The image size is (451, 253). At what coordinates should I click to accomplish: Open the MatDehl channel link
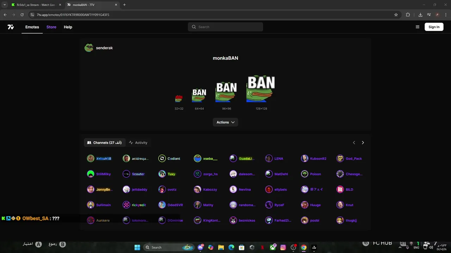281,174
